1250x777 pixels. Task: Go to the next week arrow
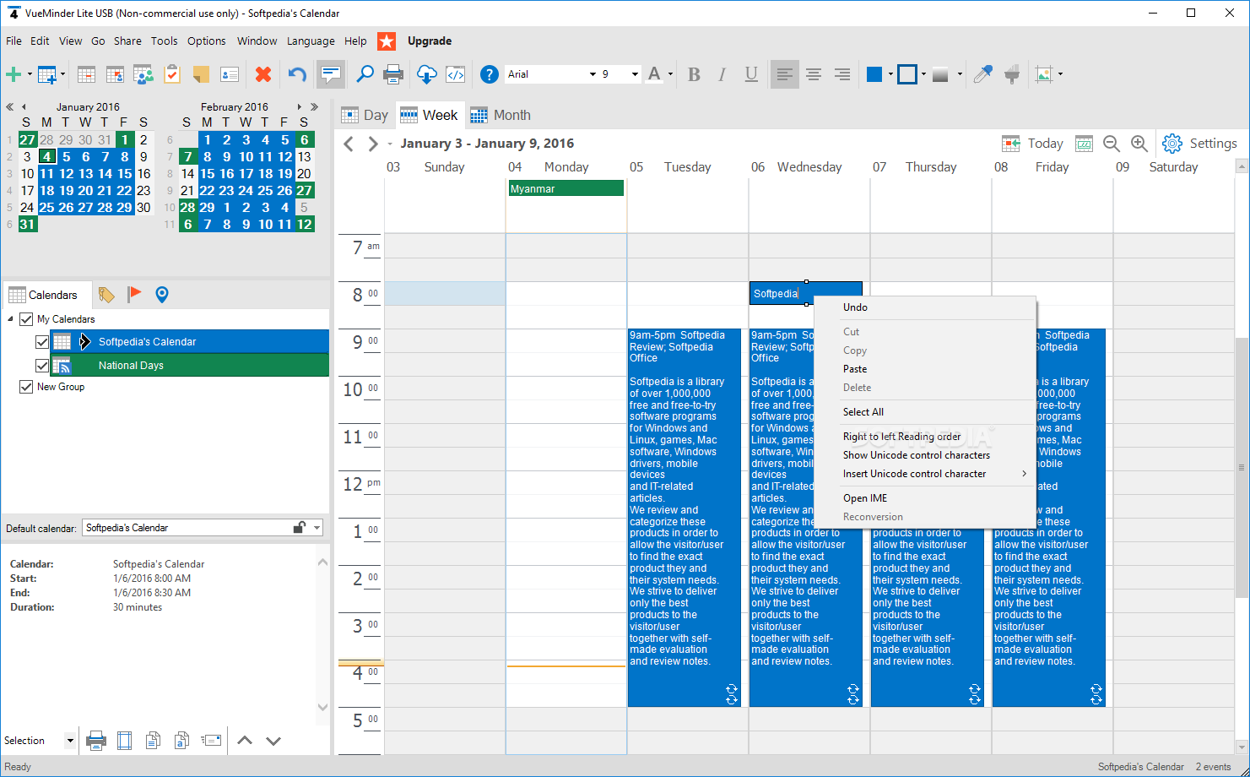(x=372, y=144)
